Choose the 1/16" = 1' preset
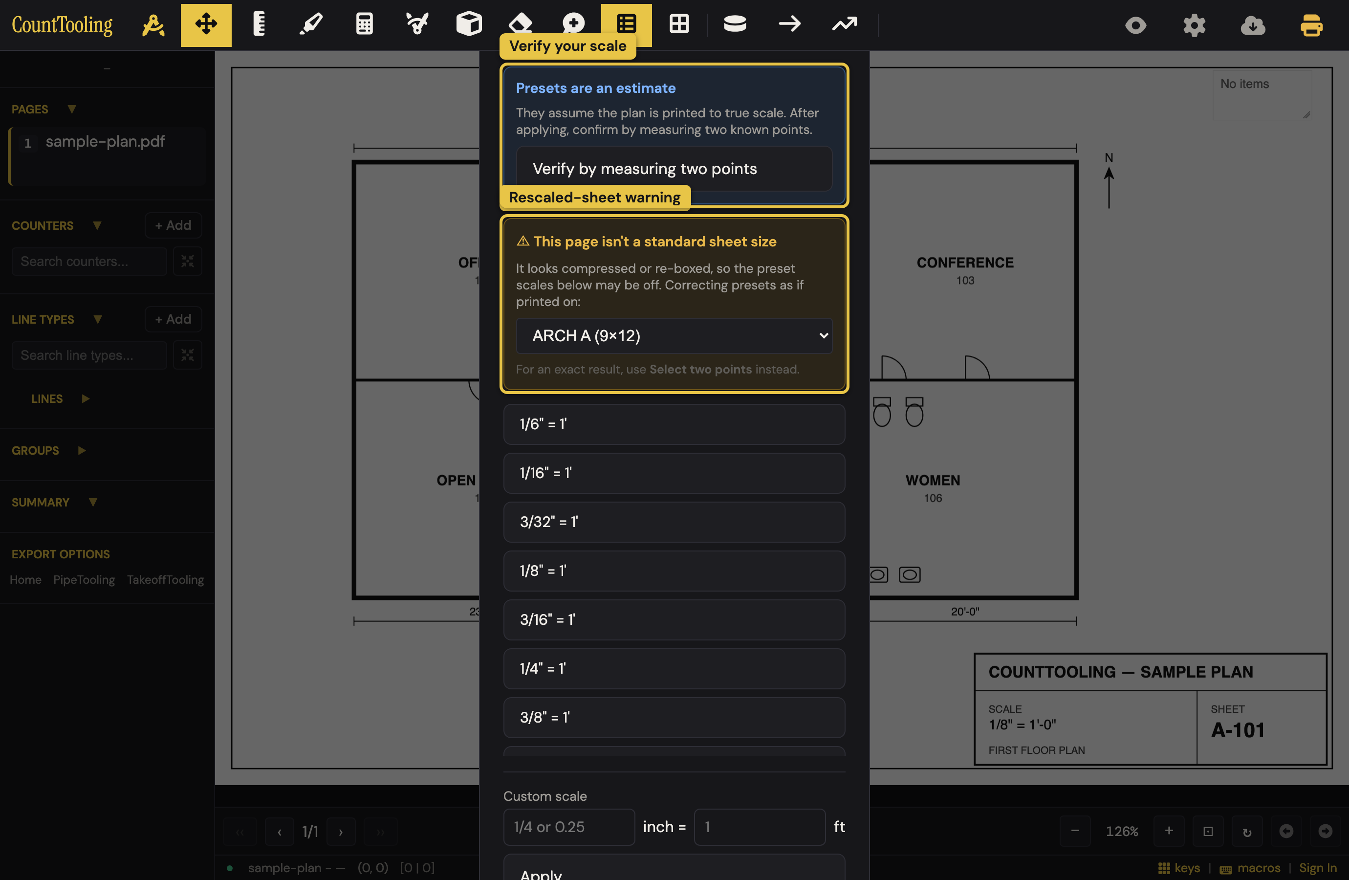The image size is (1349, 880). pyautogui.click(x=674, y=473)
